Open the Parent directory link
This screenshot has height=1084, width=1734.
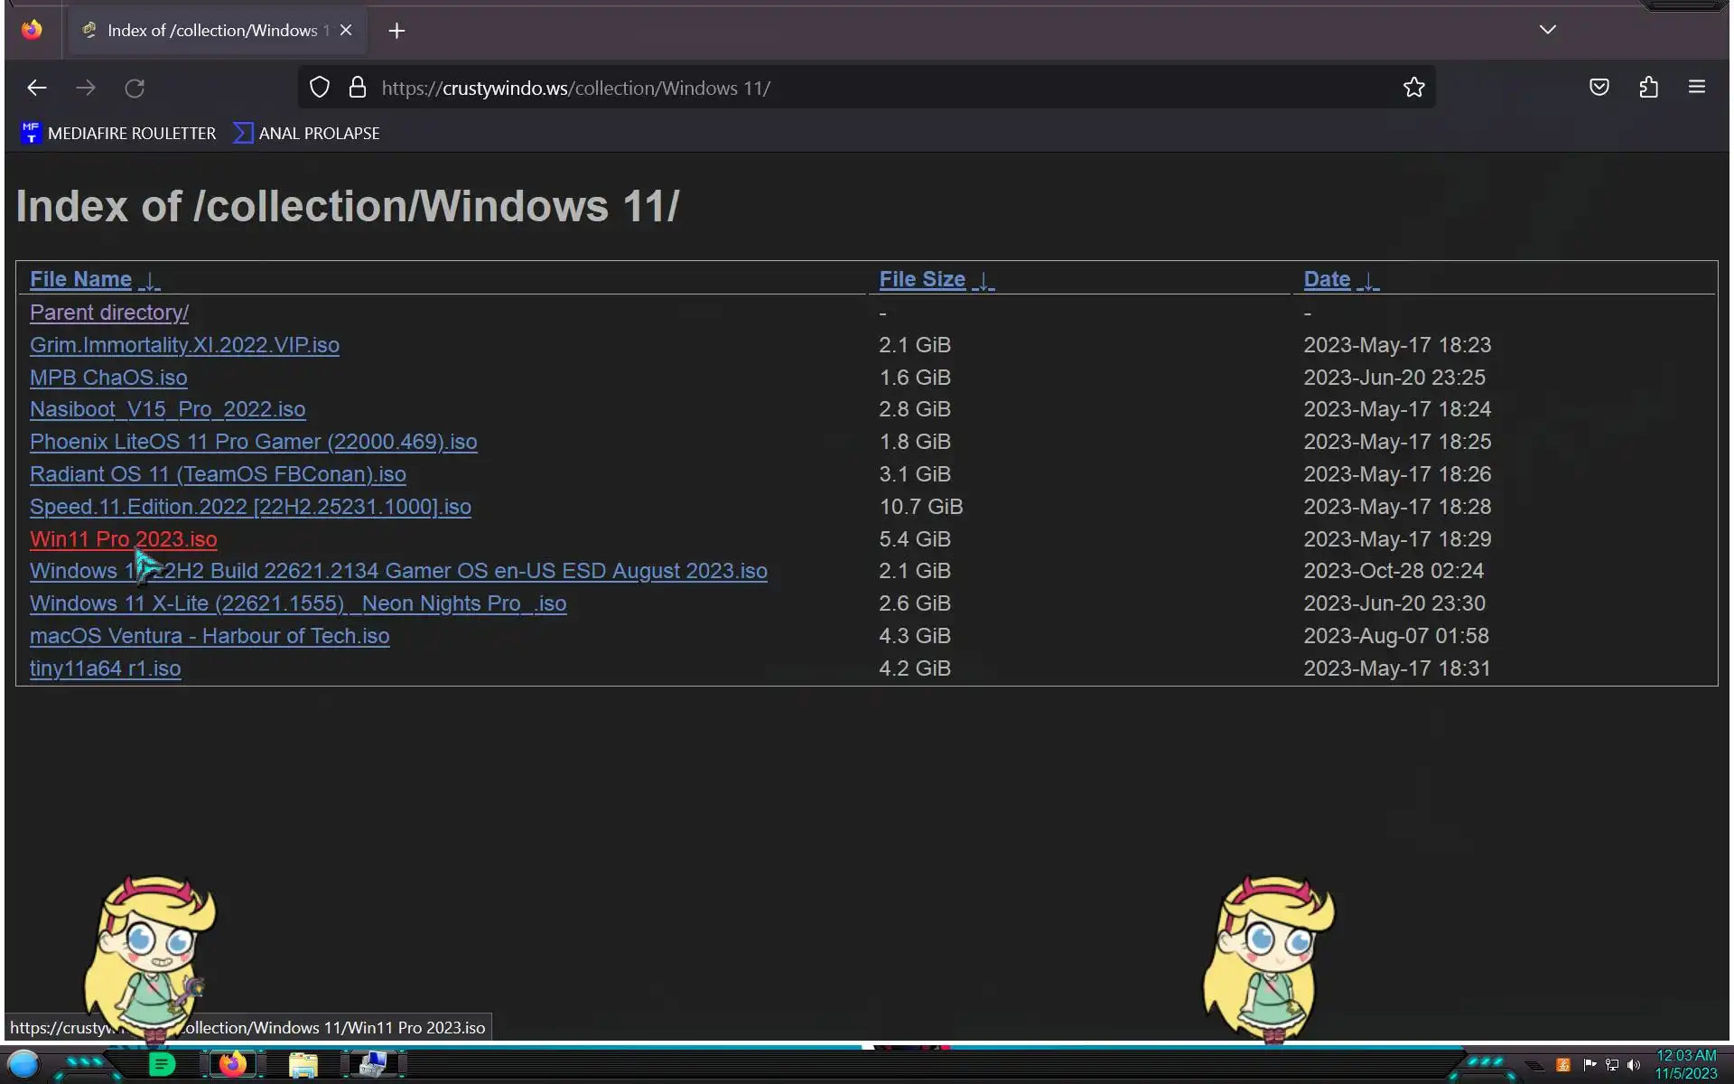click(x=109, y=313)
